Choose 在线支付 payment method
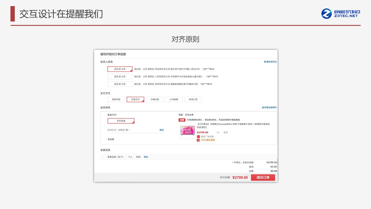 (135, 99)
